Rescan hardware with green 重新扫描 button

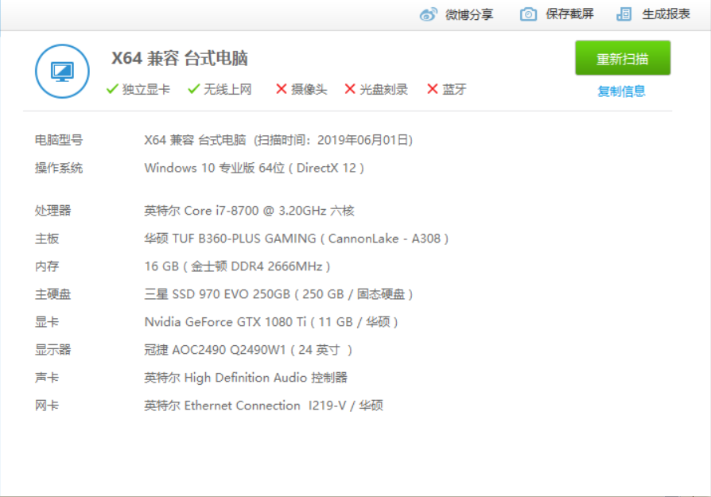click(623, 58)
